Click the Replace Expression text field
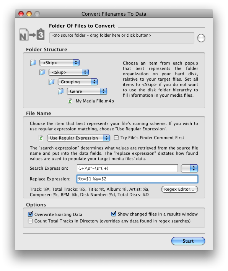The height and width of the screenshot is (271, 228). pyautogui.click(x=137, y=179)
